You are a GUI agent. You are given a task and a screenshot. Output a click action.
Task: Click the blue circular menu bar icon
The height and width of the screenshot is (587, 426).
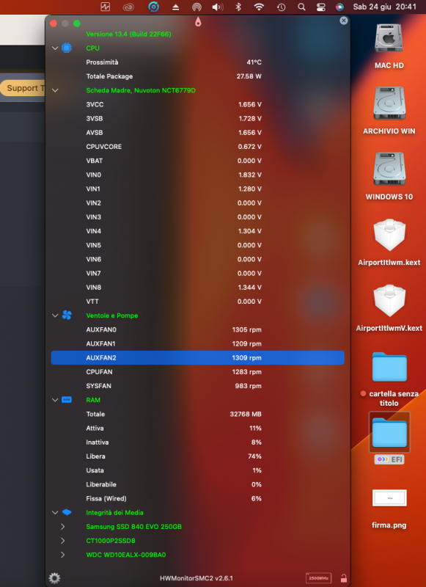(153, 7)
